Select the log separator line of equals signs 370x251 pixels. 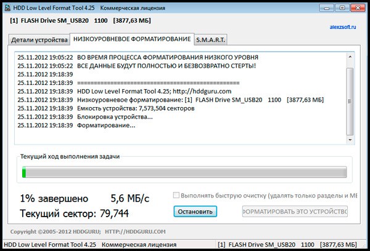[128, 83]
